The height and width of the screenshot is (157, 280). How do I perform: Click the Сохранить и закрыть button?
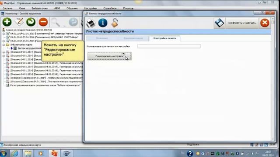click(242, 23)
